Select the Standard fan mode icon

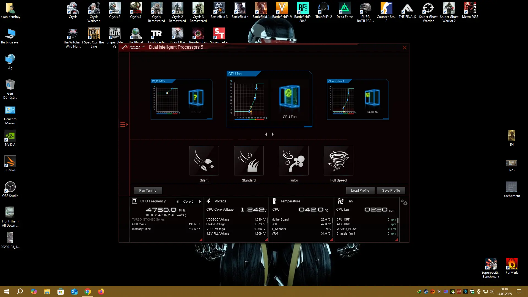(x=249, y=161)
